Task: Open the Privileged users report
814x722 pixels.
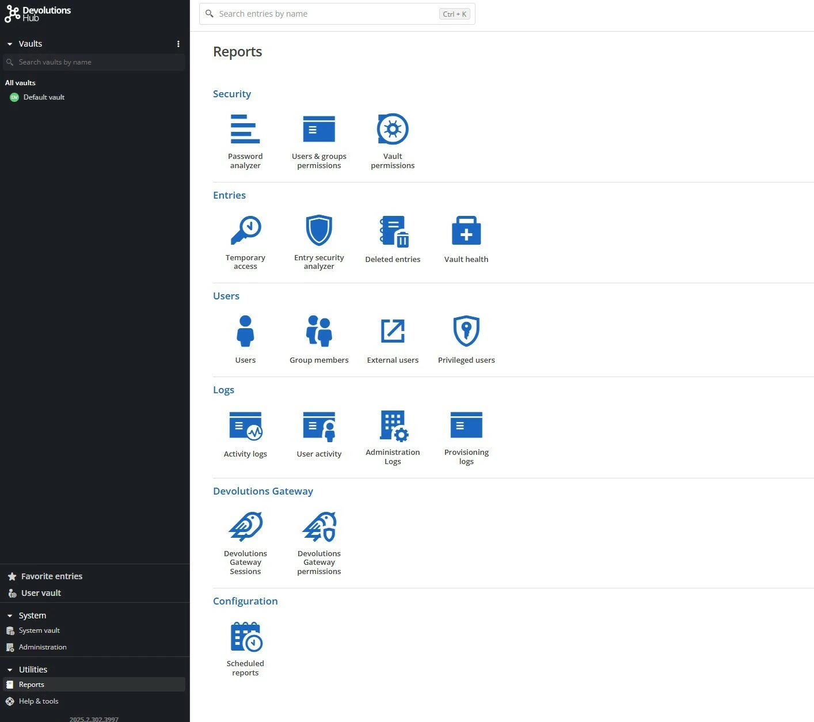Action: point(466,340)
